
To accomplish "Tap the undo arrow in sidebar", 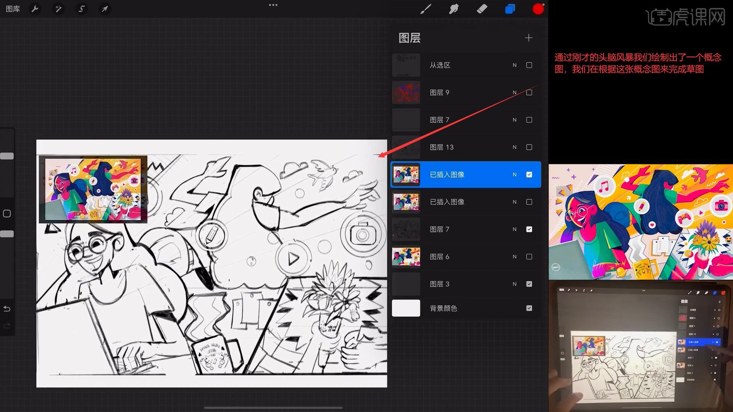I will [x=7, y=309].
